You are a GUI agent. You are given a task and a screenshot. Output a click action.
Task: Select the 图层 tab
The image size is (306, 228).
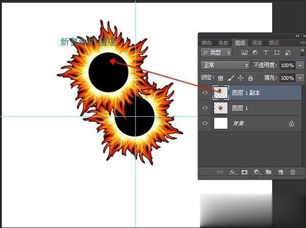[240, 42]
